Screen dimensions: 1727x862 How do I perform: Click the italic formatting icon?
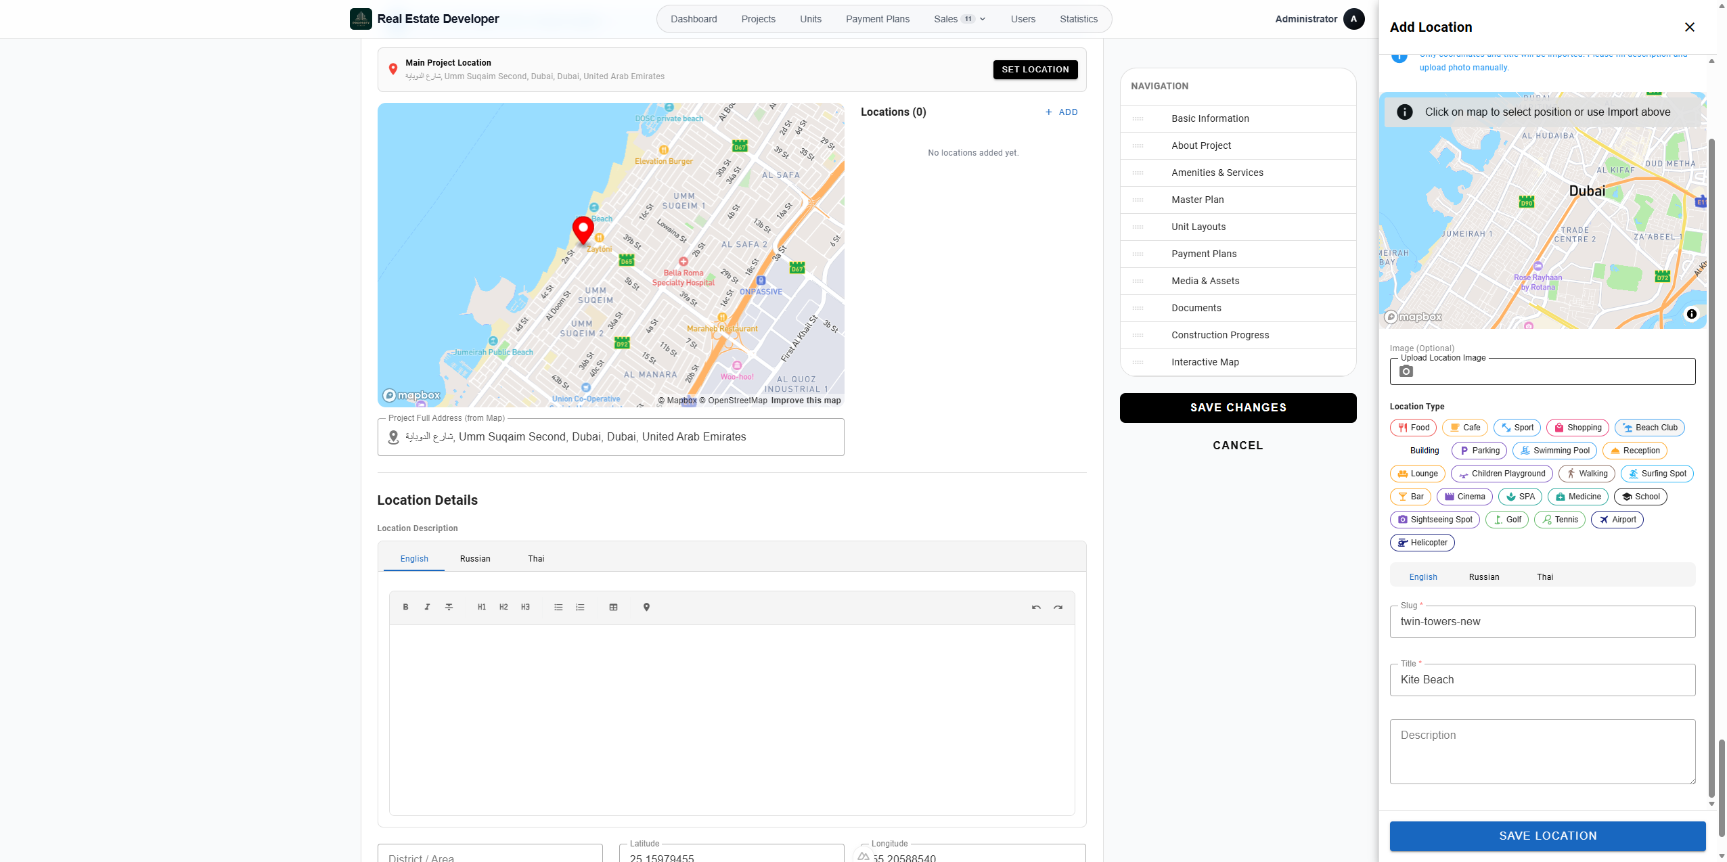pos(427,607)
